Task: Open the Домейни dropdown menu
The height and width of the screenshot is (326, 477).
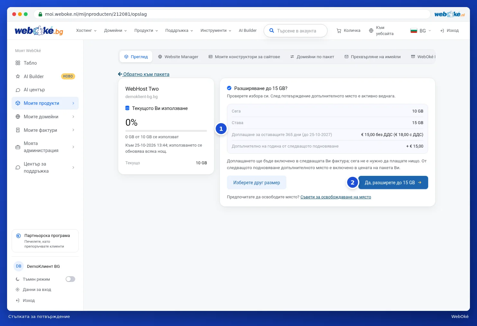Action: 115,31
